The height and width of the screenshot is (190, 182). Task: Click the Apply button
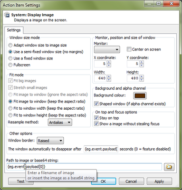pyautogui.click(x=159, y=181)
